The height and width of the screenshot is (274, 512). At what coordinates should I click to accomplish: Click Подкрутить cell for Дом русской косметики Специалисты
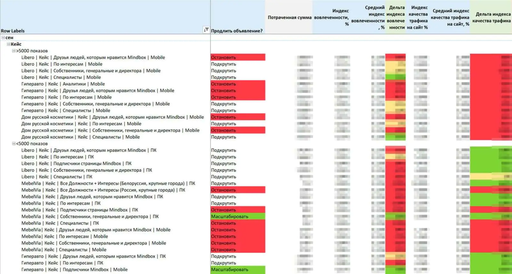[x=224, y=137]
